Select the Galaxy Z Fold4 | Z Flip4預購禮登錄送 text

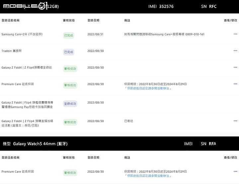click(27, 68)
